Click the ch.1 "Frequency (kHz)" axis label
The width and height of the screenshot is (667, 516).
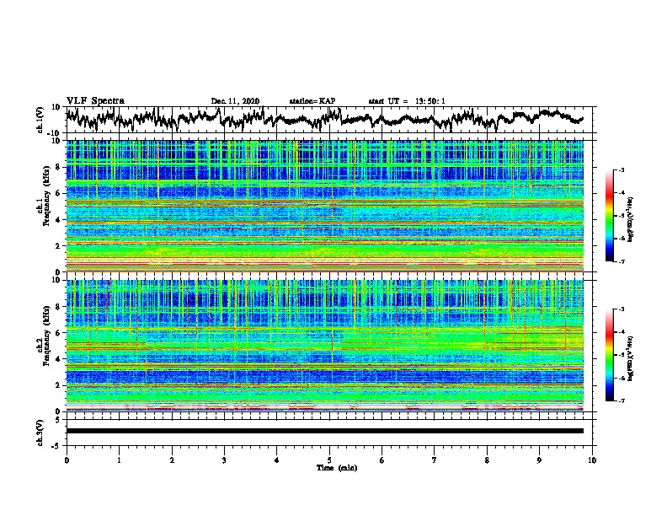click(47, 196)
